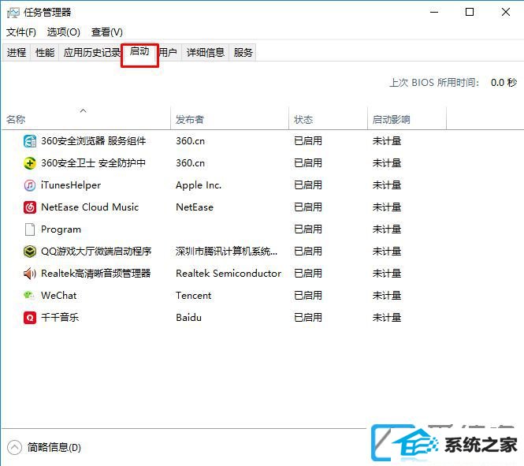The width and height of the screenshot is (524, 466).
Task: Click 360.cn publisher in 360安全浏览器 row
Action: click(x=190, y=141)
